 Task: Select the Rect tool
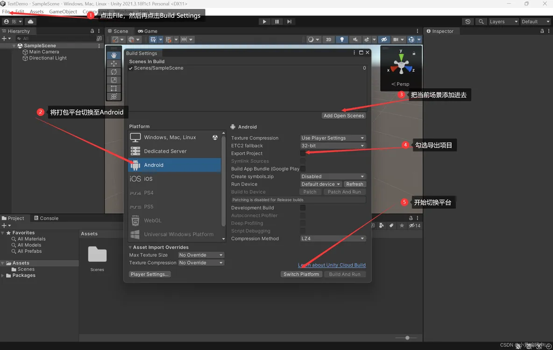pyautogui.click(x=113, y=89)
